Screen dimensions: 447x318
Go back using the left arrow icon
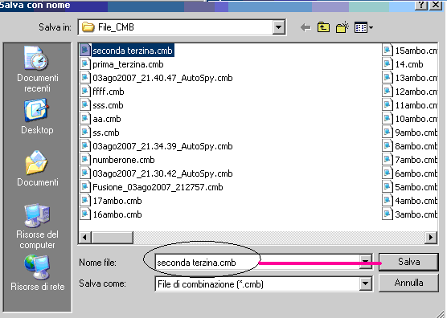click(306, 27)
